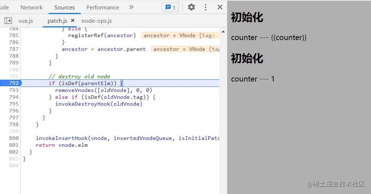Toggle the file navigator sidebar
Screen dimensions: 371x194
(x=8, y=21)
